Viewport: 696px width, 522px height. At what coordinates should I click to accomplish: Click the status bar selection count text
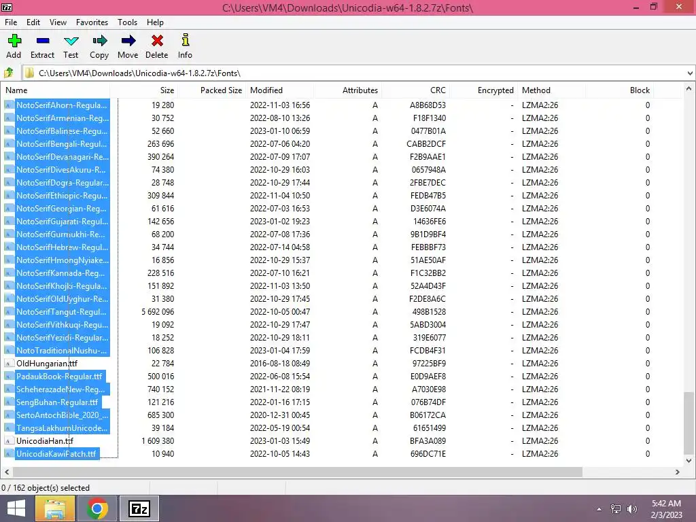(46, 488)
